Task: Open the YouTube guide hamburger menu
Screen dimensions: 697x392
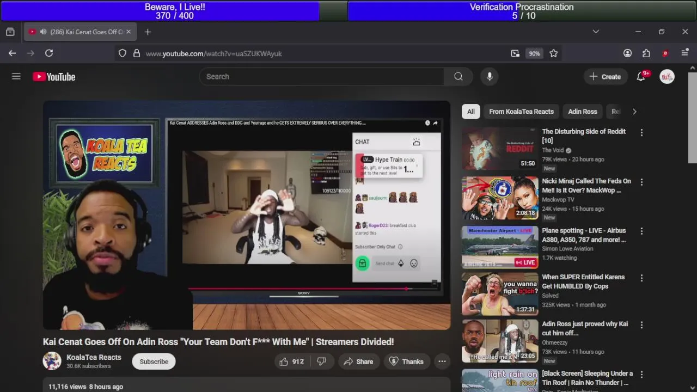Action: click(x=16, y=77)
